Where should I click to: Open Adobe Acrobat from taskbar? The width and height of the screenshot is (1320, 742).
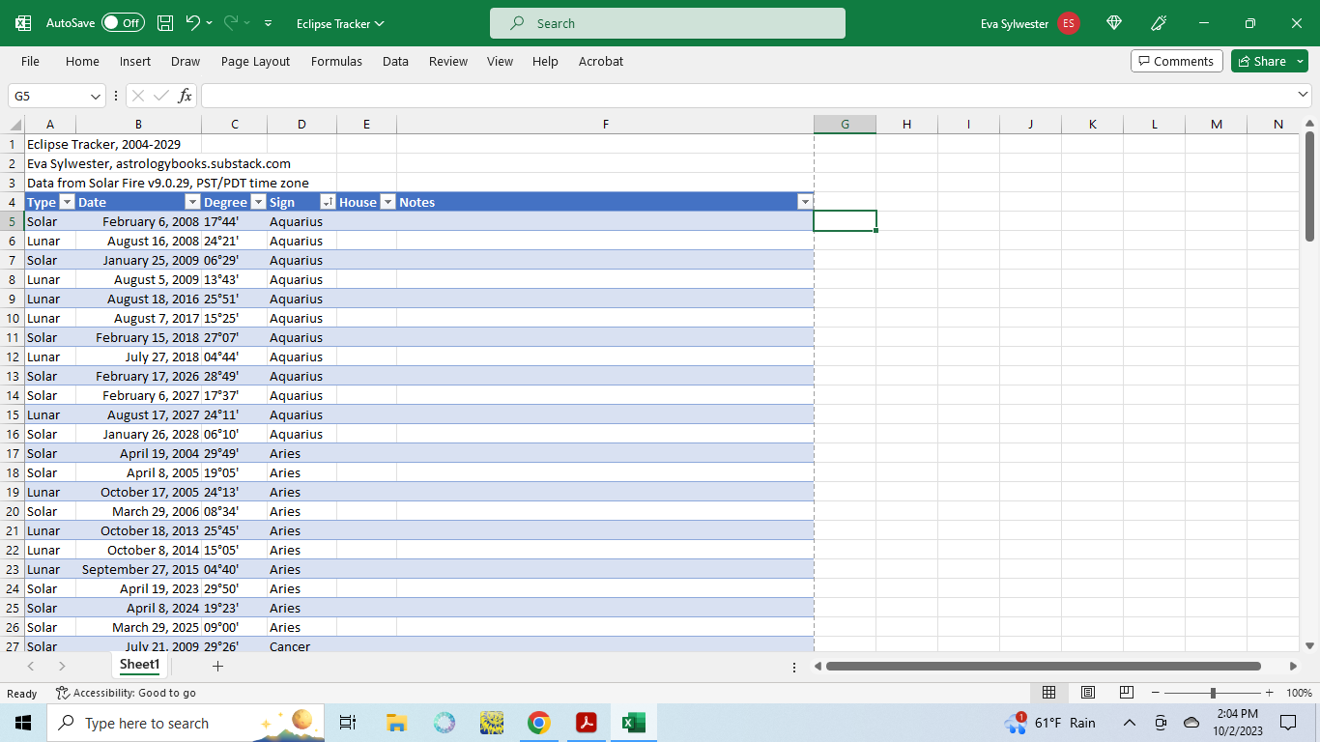[587, 723]
